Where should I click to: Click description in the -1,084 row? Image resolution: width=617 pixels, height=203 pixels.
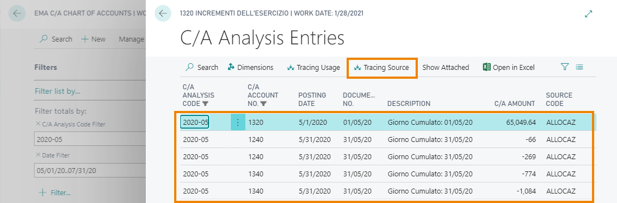pyautogui.click(x=430, y=191)
